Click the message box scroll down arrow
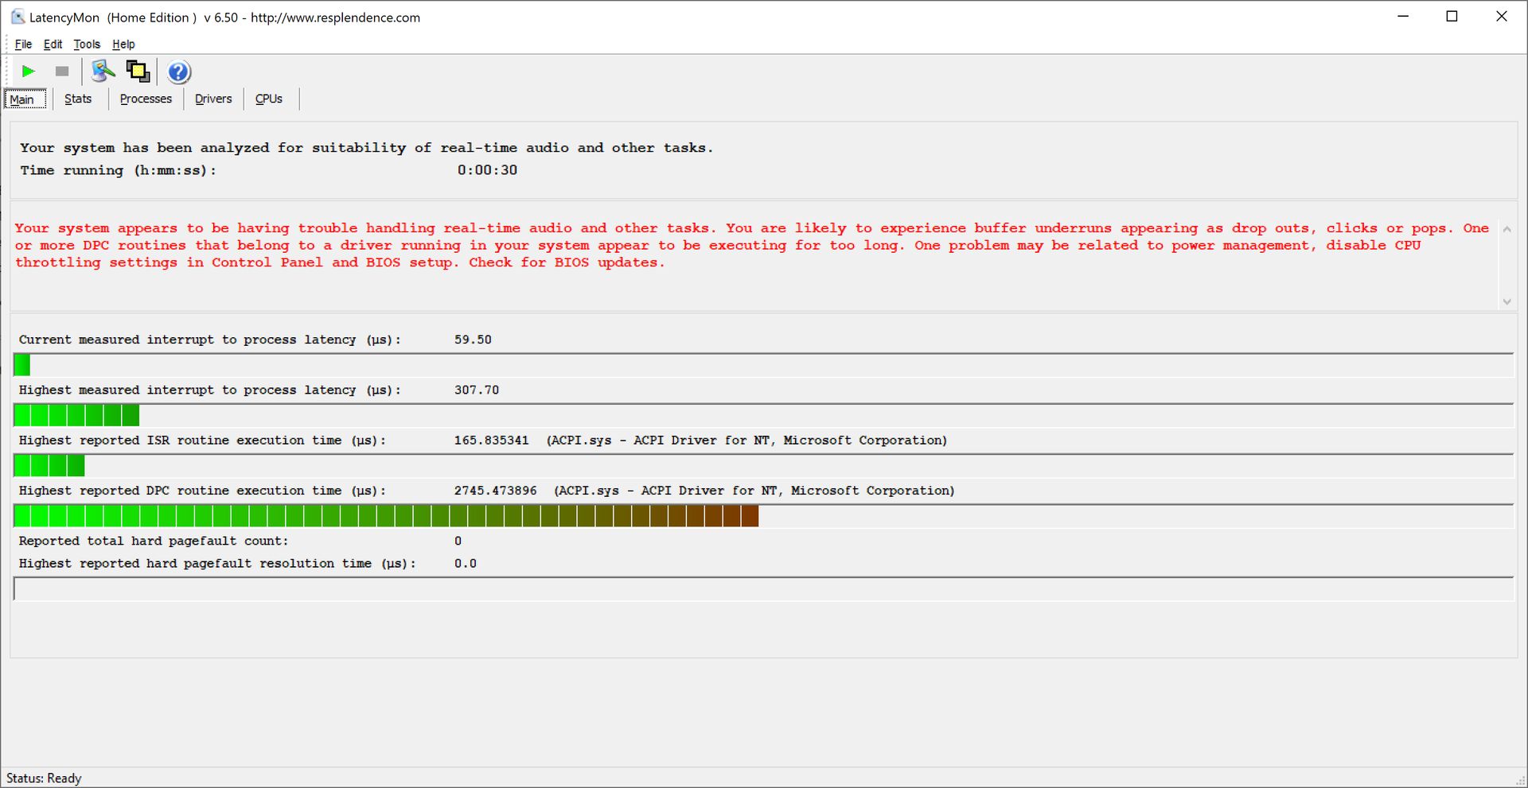Viewport: 1528px width, 788px height. point(1507,302)
